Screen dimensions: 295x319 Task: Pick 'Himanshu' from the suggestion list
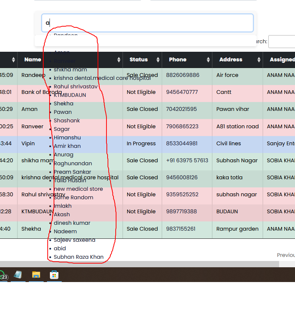67,138
